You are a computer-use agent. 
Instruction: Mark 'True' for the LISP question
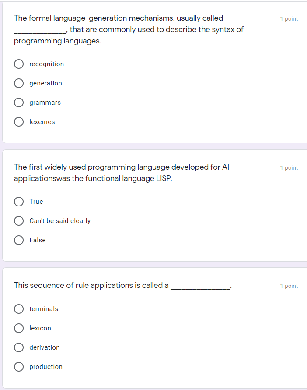(19, 202)
